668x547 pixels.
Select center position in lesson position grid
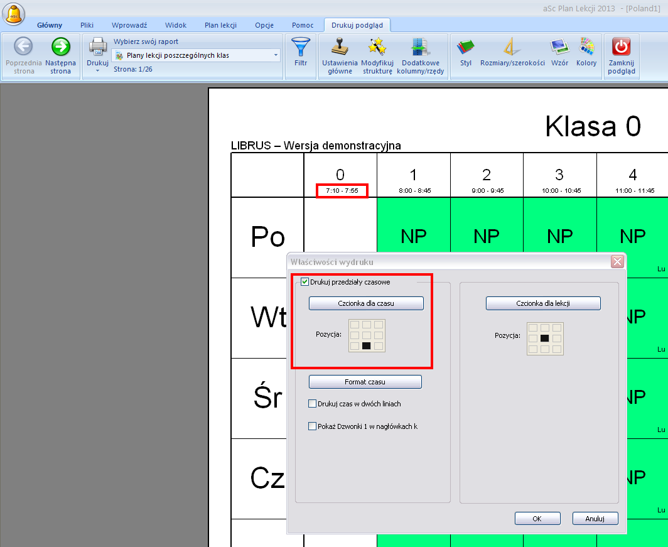pyautogui.click(x=545, y=338)
